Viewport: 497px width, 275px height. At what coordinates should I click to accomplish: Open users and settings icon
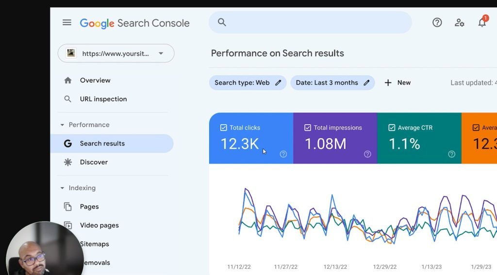tap(459, 23)
